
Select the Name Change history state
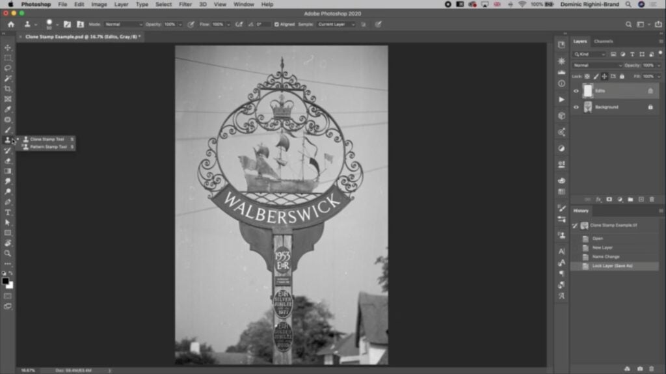(x=614, y=257)
